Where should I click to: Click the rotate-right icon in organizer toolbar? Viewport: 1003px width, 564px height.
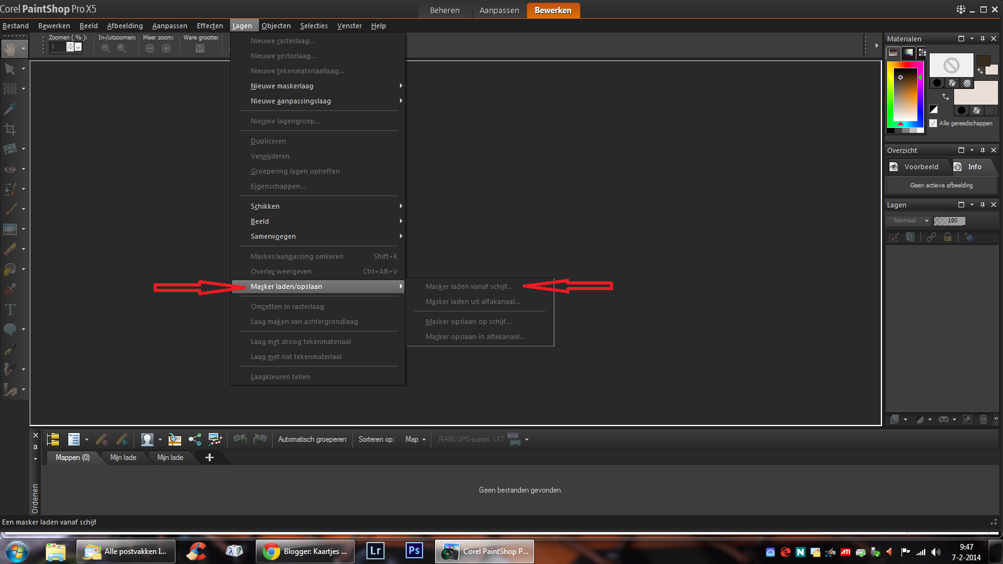[x=260, y=439]
